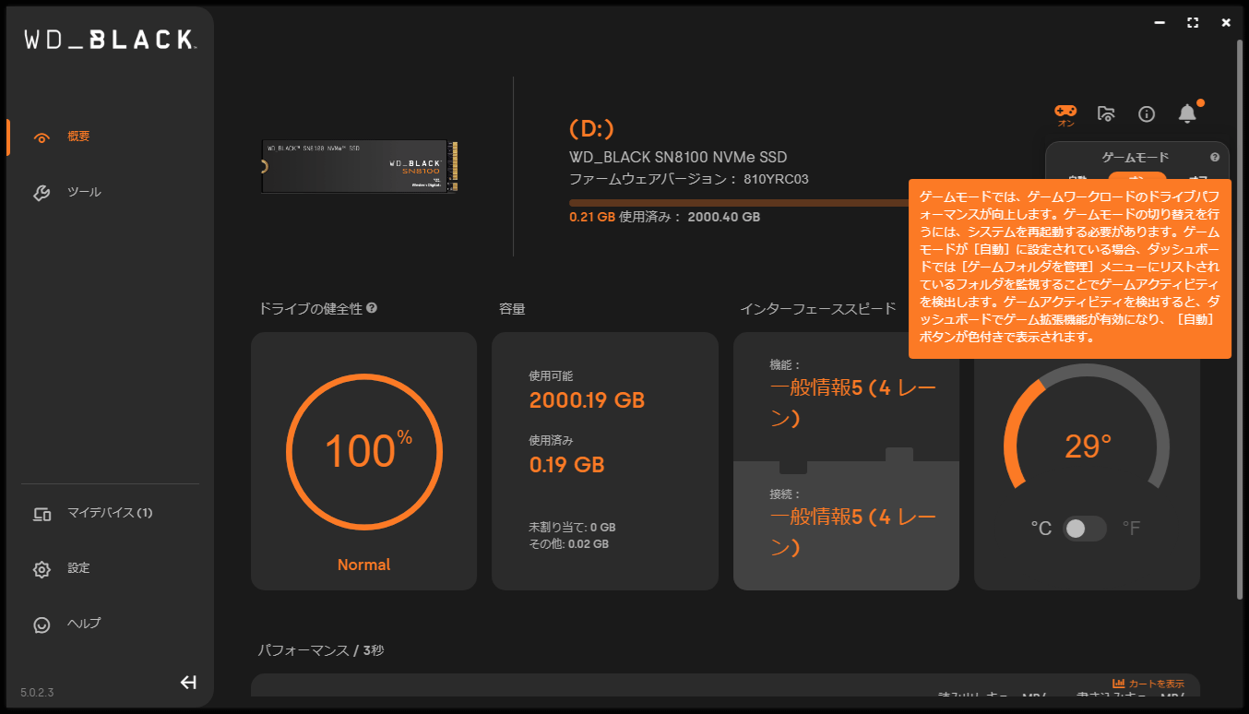This screenshot has height=714, width=1249.
Task: Open the manage game folders icon
Action: pyautogui.click(x=1106, y=113)
